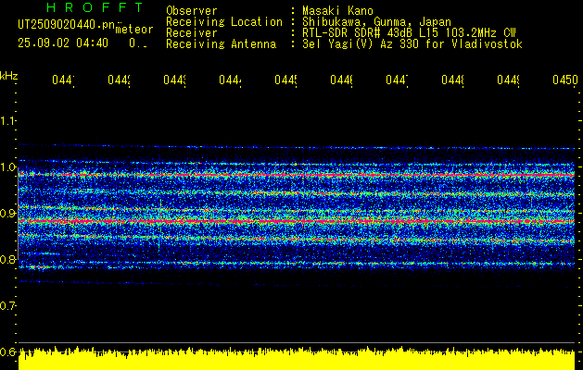Click the timestamp 25.09.02 04:40

tap(63, 43)
